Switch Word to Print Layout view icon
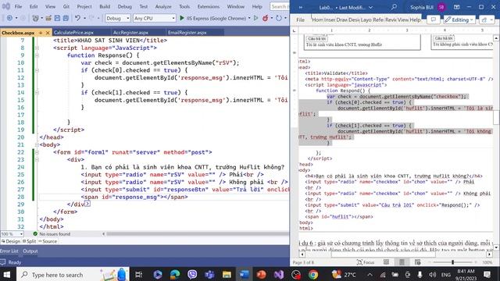The image size is (500, 281). (402, 262)
